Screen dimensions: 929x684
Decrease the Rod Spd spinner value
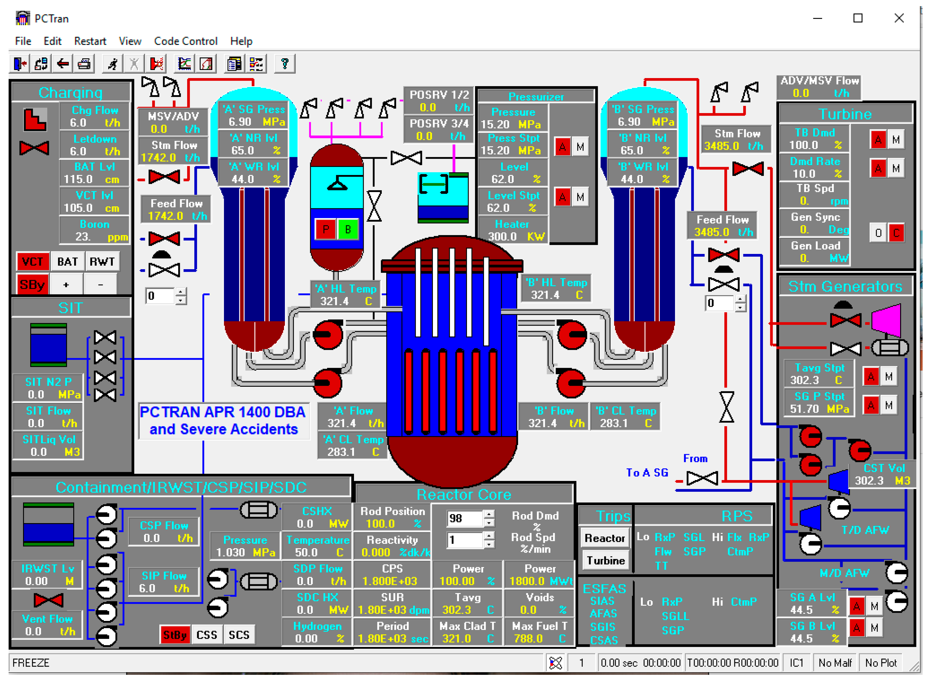coord(489,545)
